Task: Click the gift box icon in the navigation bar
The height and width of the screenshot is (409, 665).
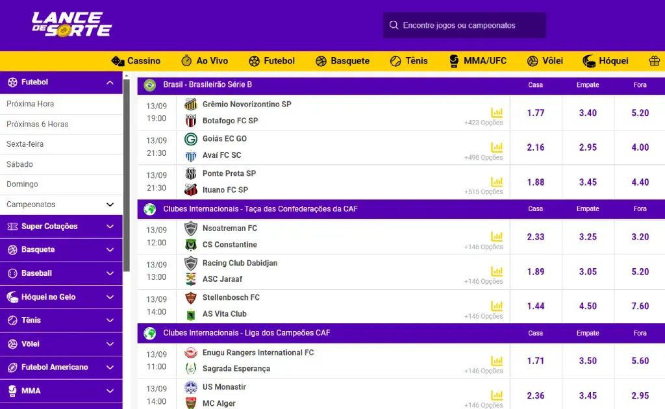Action: click(x=654, y=61)
